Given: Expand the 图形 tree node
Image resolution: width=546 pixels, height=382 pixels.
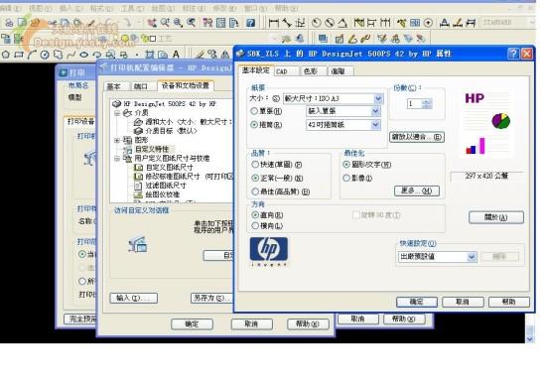Looking at the screenshot, I should pos(117,140).
